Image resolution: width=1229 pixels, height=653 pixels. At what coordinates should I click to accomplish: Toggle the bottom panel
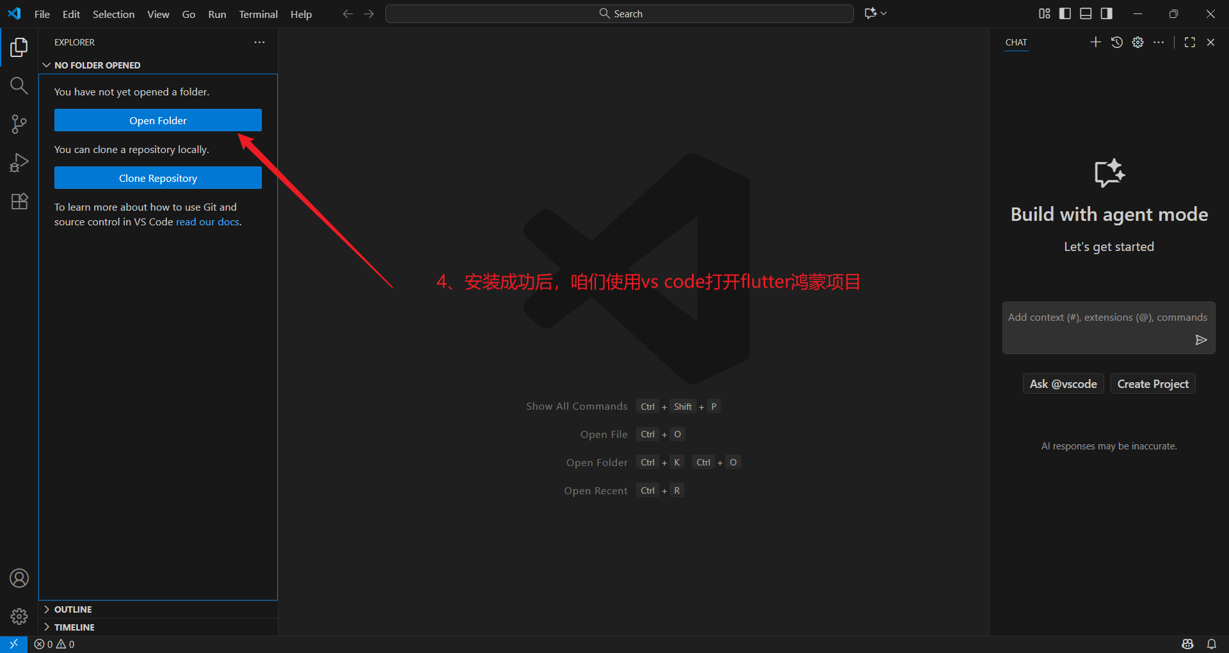pyautogui.click(x=1086, y=13)
